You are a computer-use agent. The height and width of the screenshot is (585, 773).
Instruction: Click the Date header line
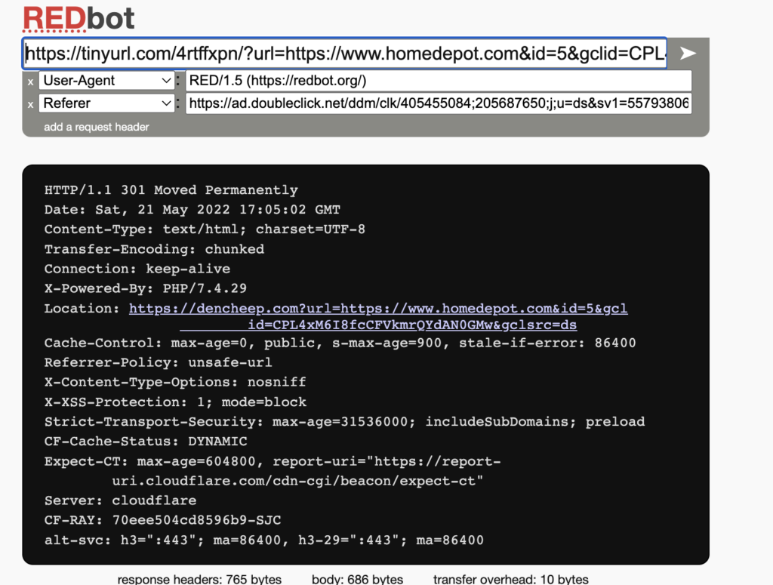(x=192, y=210)
